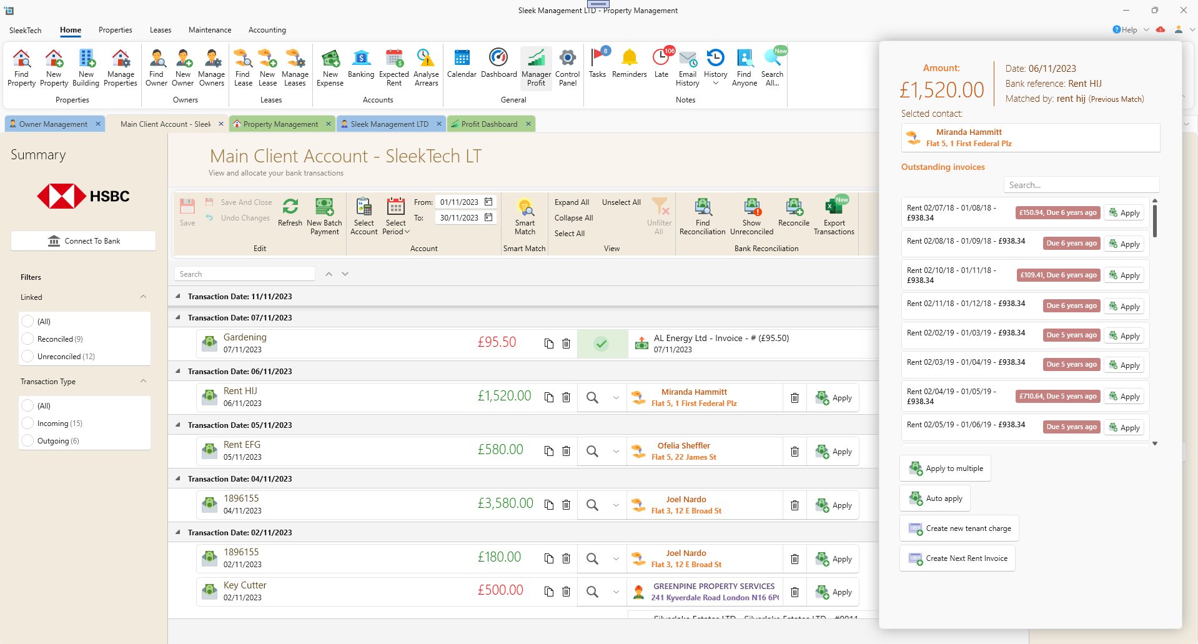Collapse the Transaction Type filter section
1198x644 pixels.
[x=144, y=382]
